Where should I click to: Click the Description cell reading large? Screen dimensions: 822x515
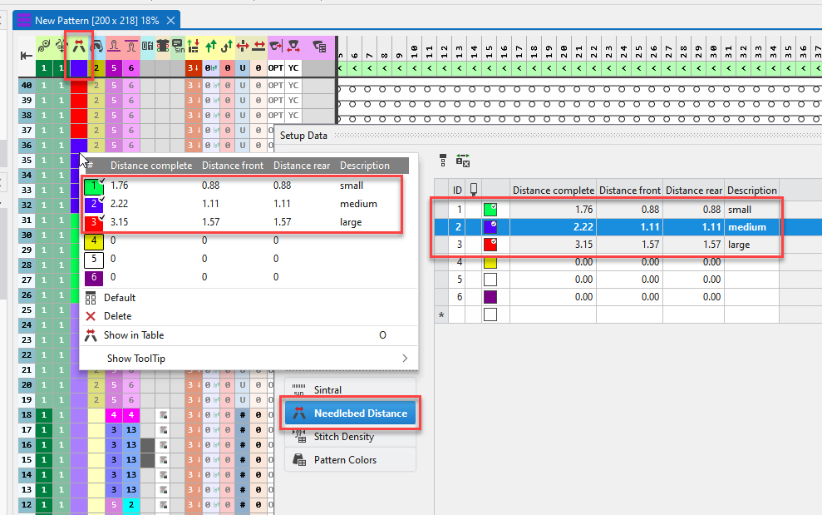coord(751,245)
